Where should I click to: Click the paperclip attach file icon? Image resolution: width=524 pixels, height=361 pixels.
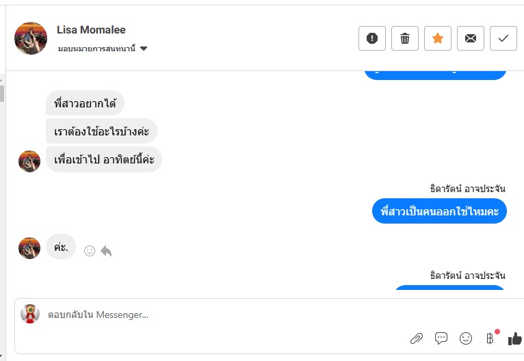click(x=416, y=338)
